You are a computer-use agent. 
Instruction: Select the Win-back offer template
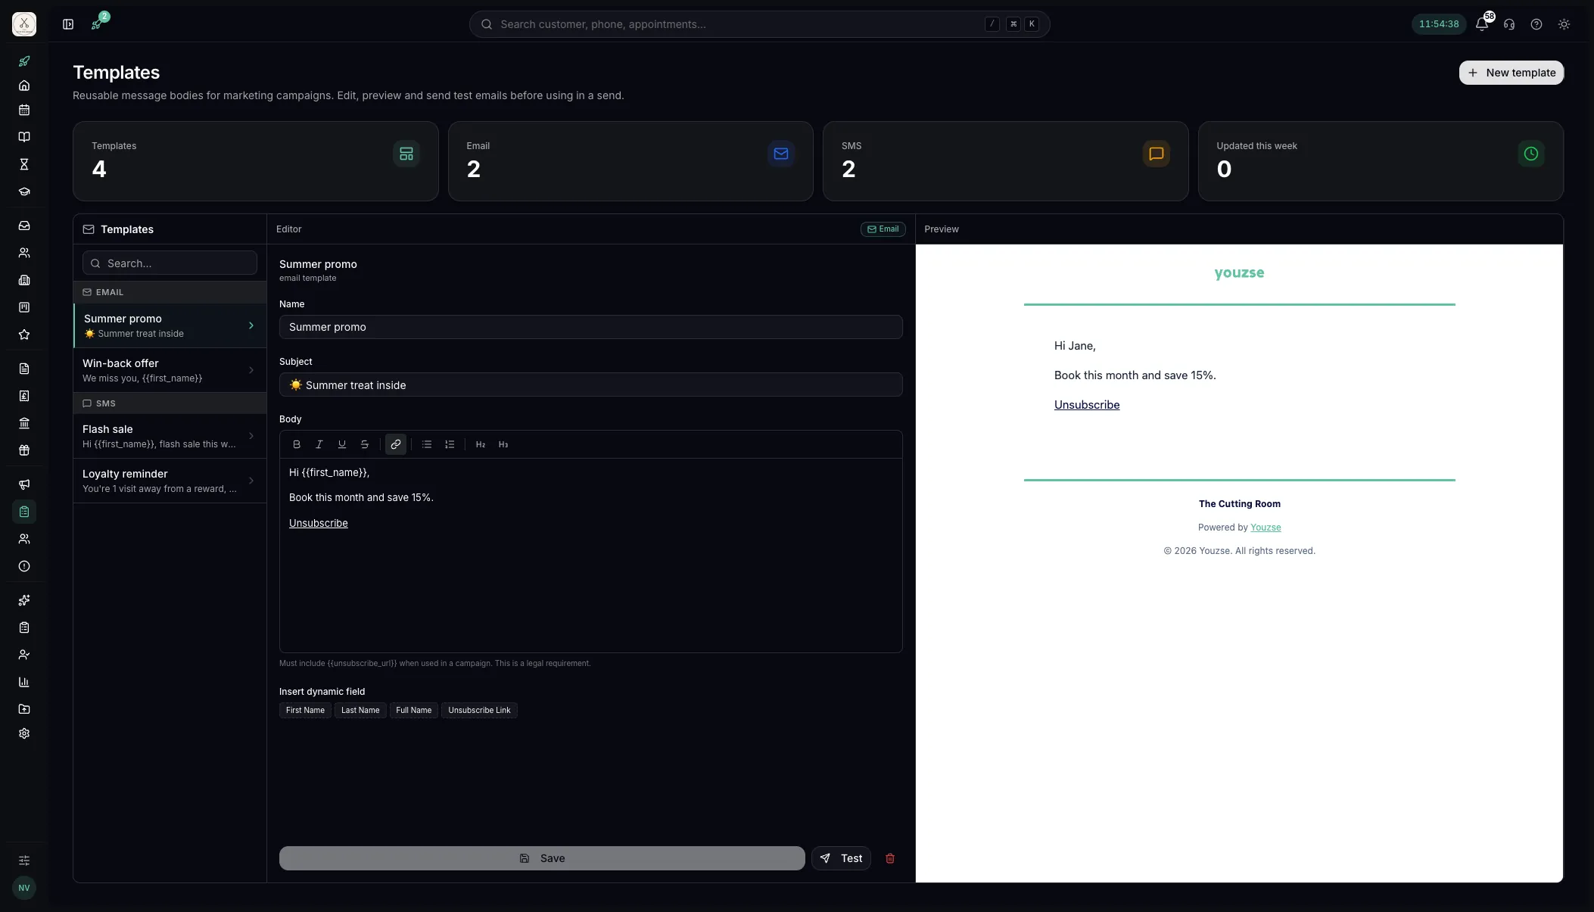(x=170, y=370)
